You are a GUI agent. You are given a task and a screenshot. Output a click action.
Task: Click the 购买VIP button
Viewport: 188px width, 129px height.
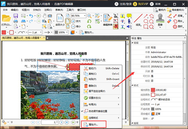(x=141, y=4)
